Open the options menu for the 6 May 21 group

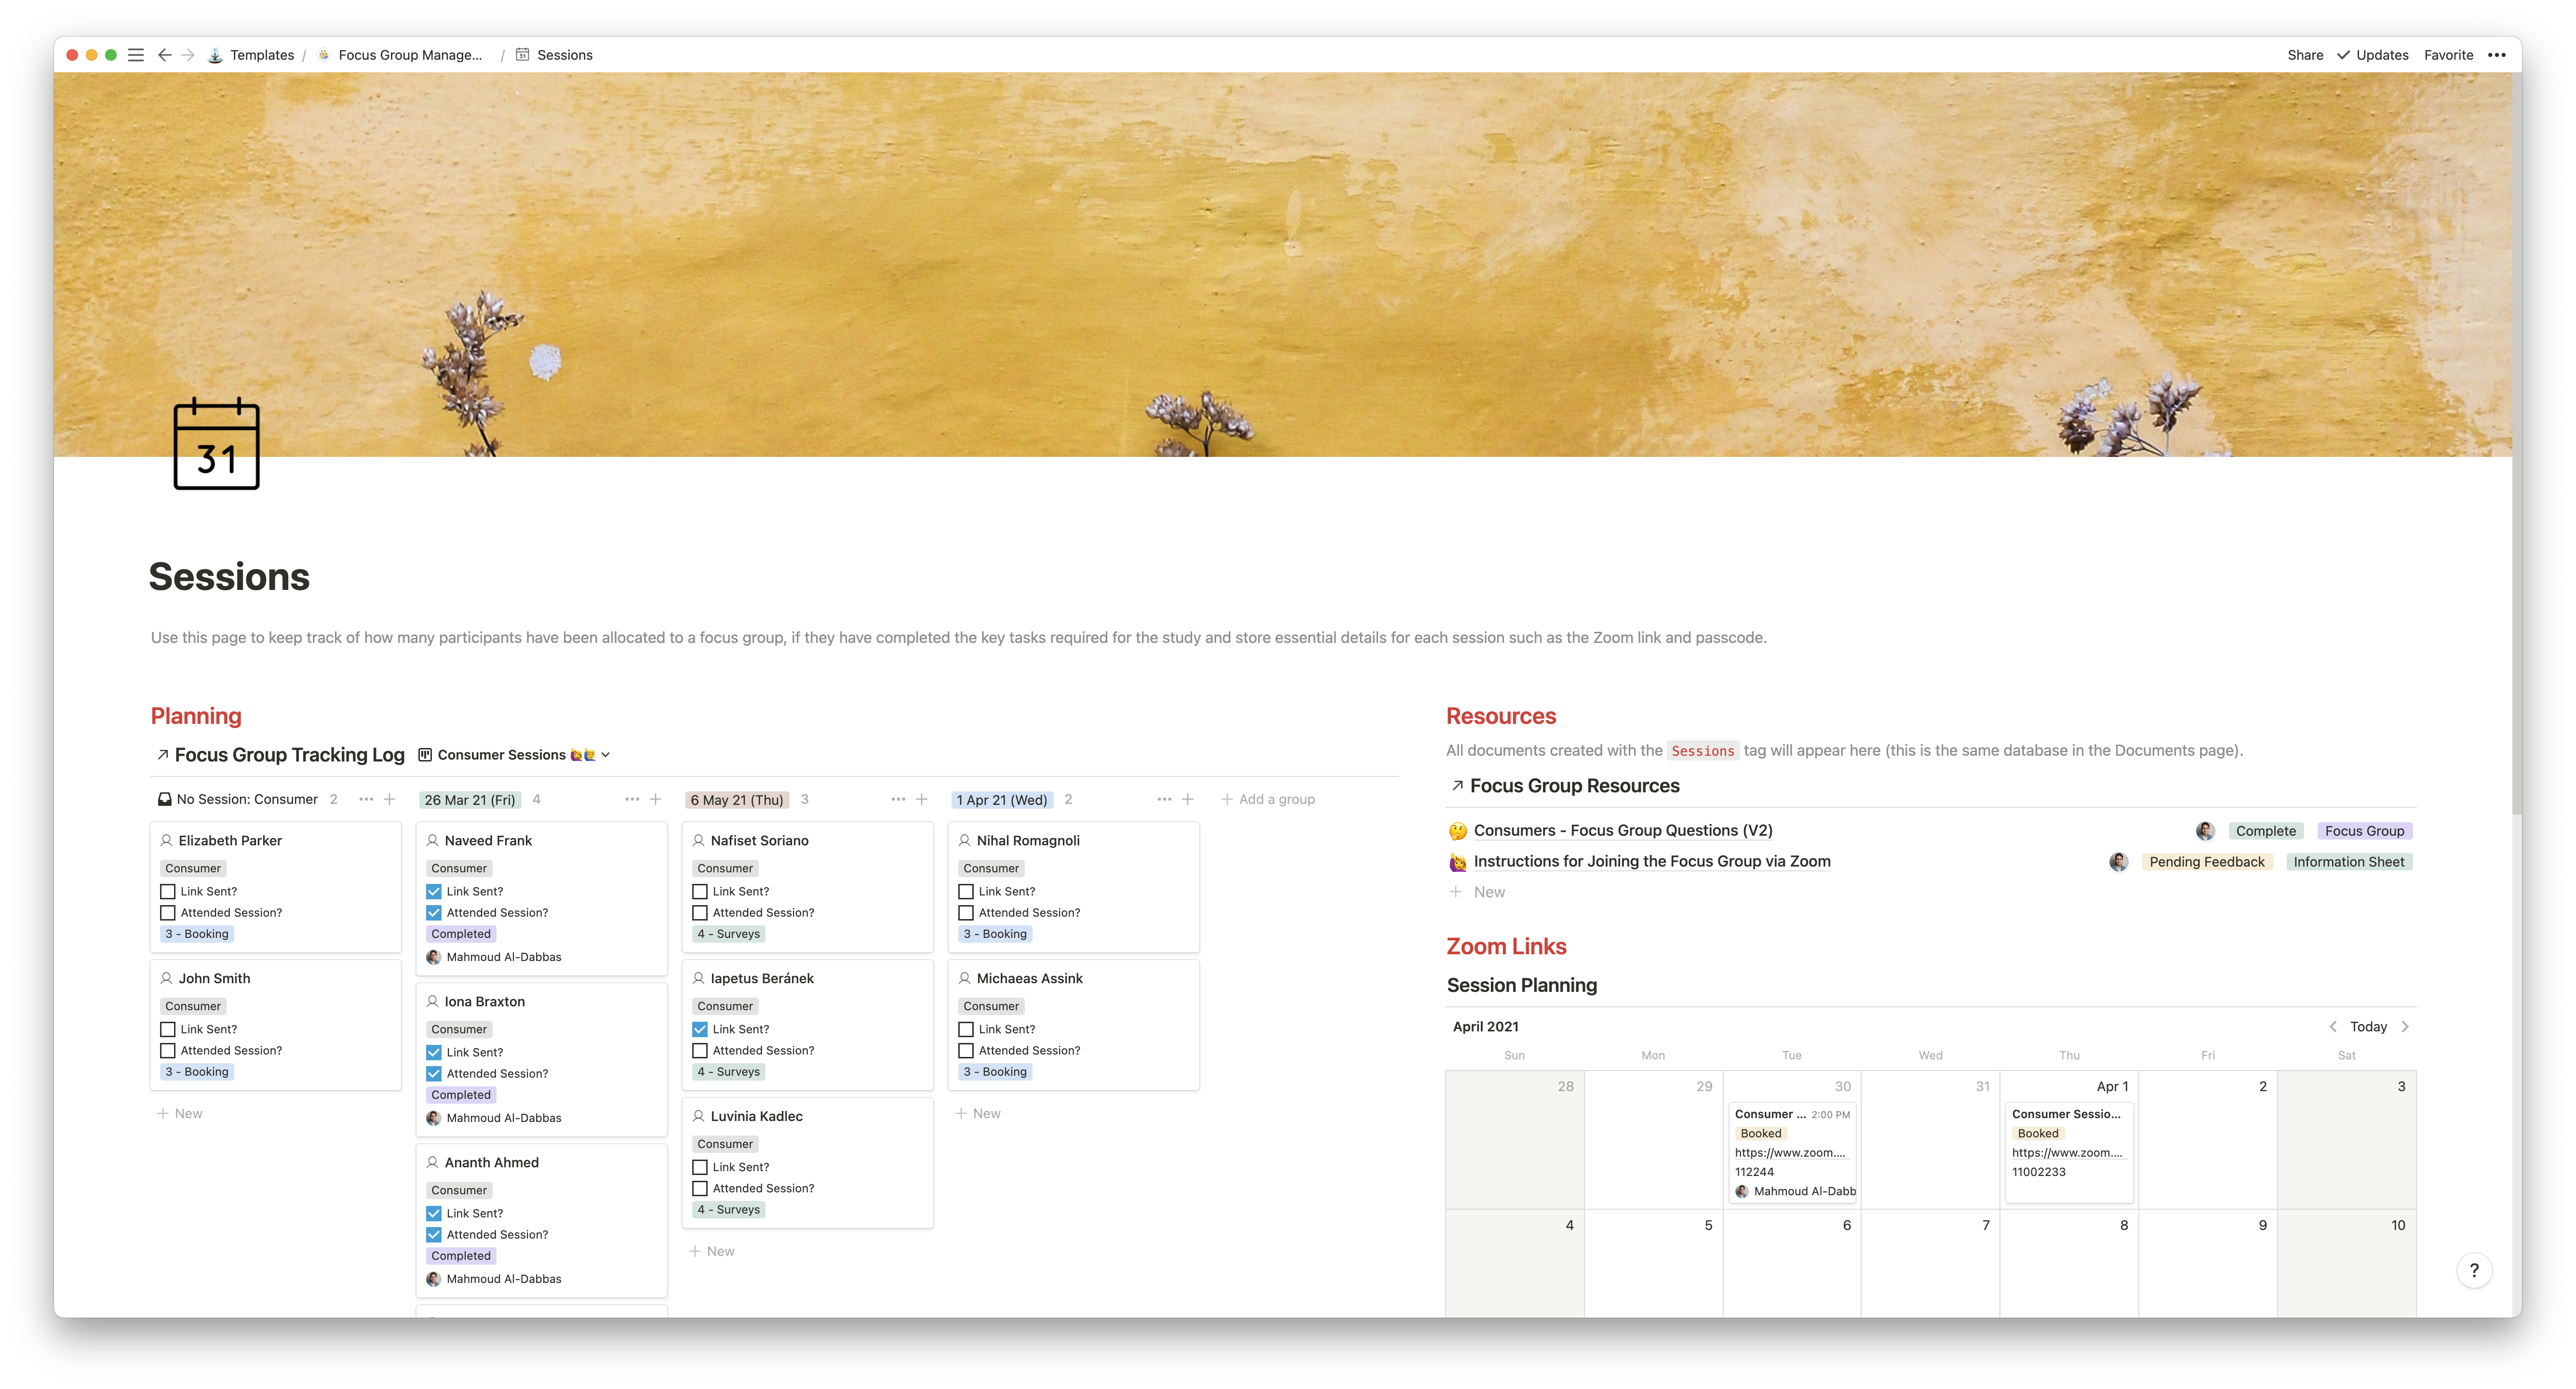[x=898, y=799]
